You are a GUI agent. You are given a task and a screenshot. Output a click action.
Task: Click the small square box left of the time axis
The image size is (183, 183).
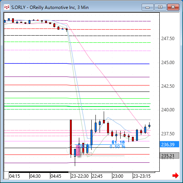[x=6, y=175]
